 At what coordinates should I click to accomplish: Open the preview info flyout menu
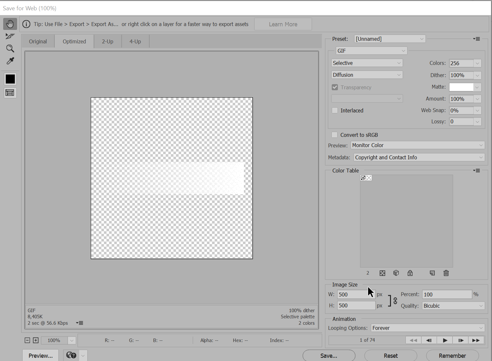(x=79, y=323)
